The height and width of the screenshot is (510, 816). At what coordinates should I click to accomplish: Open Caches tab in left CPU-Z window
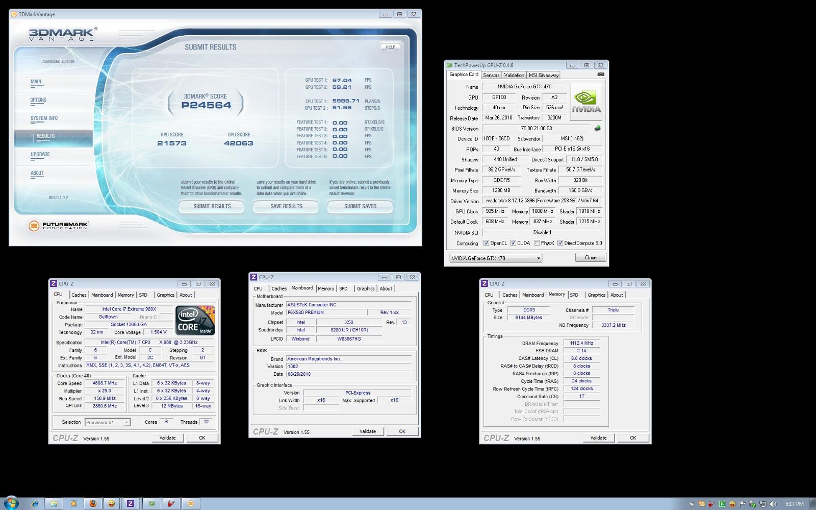[79, 295]
